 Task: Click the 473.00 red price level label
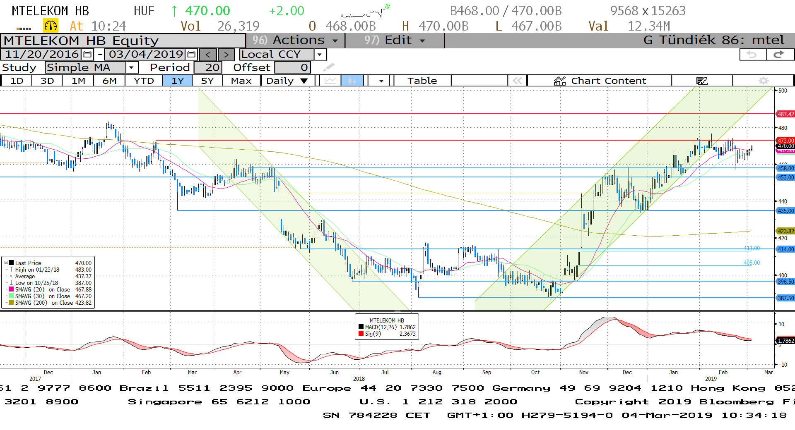tap(785, 141)
